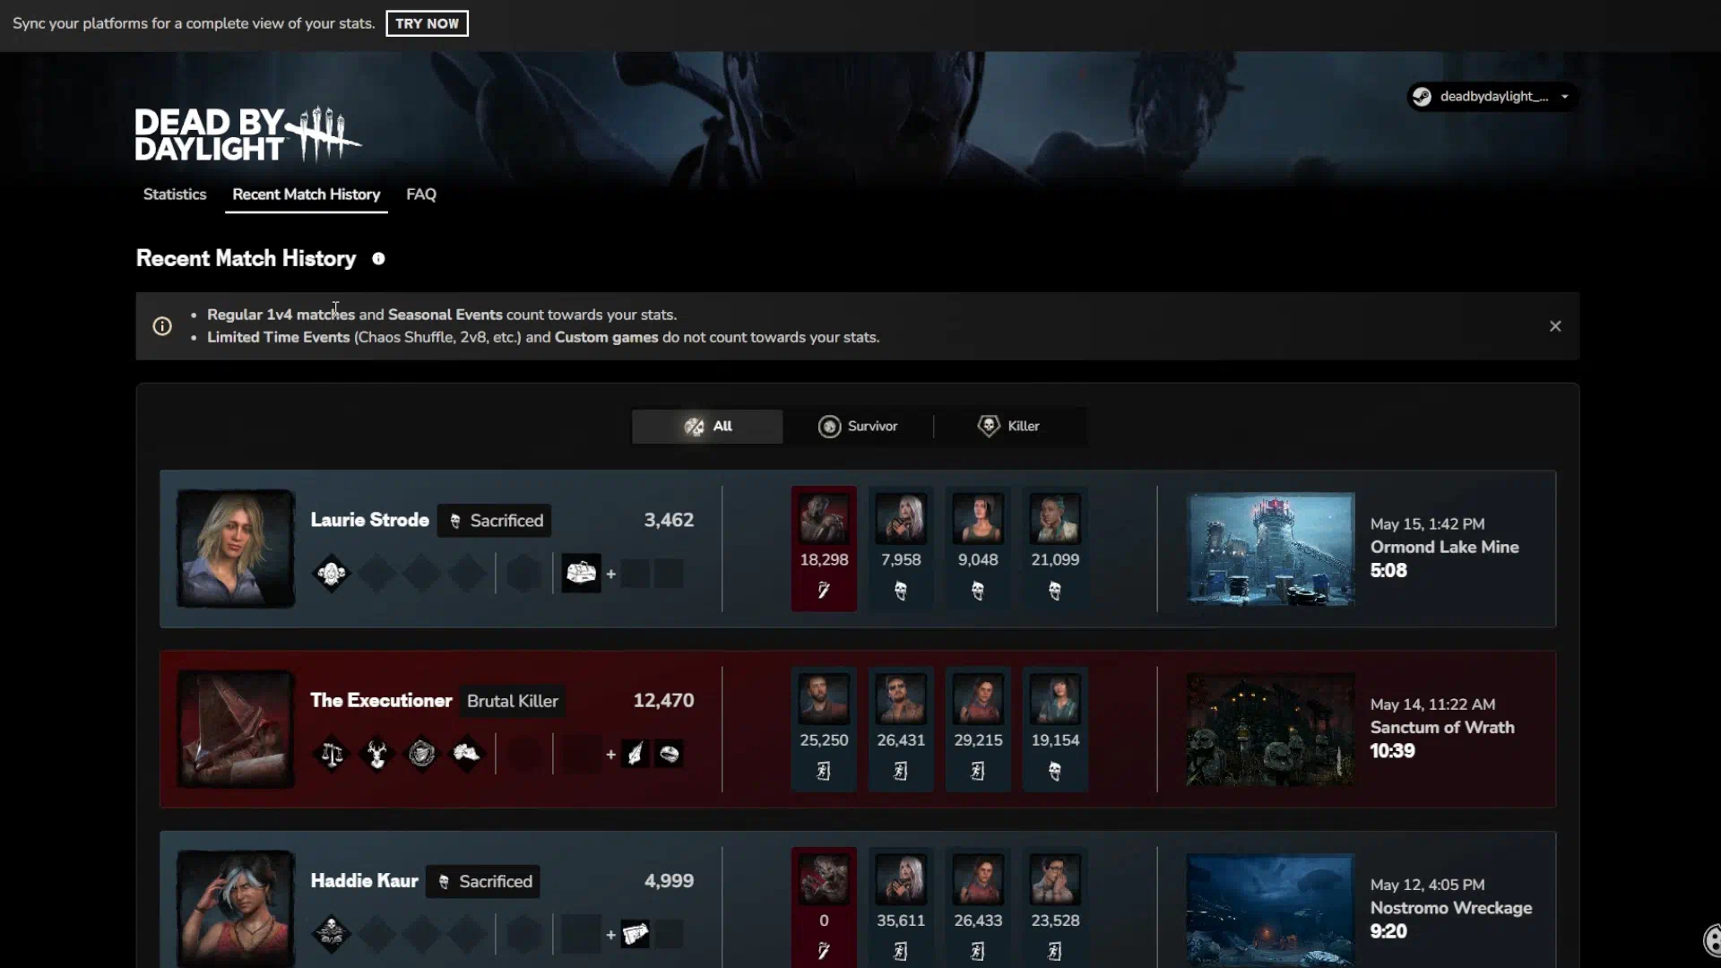
Task: Click the TRY NOW sync button
Action: [427, 23]
